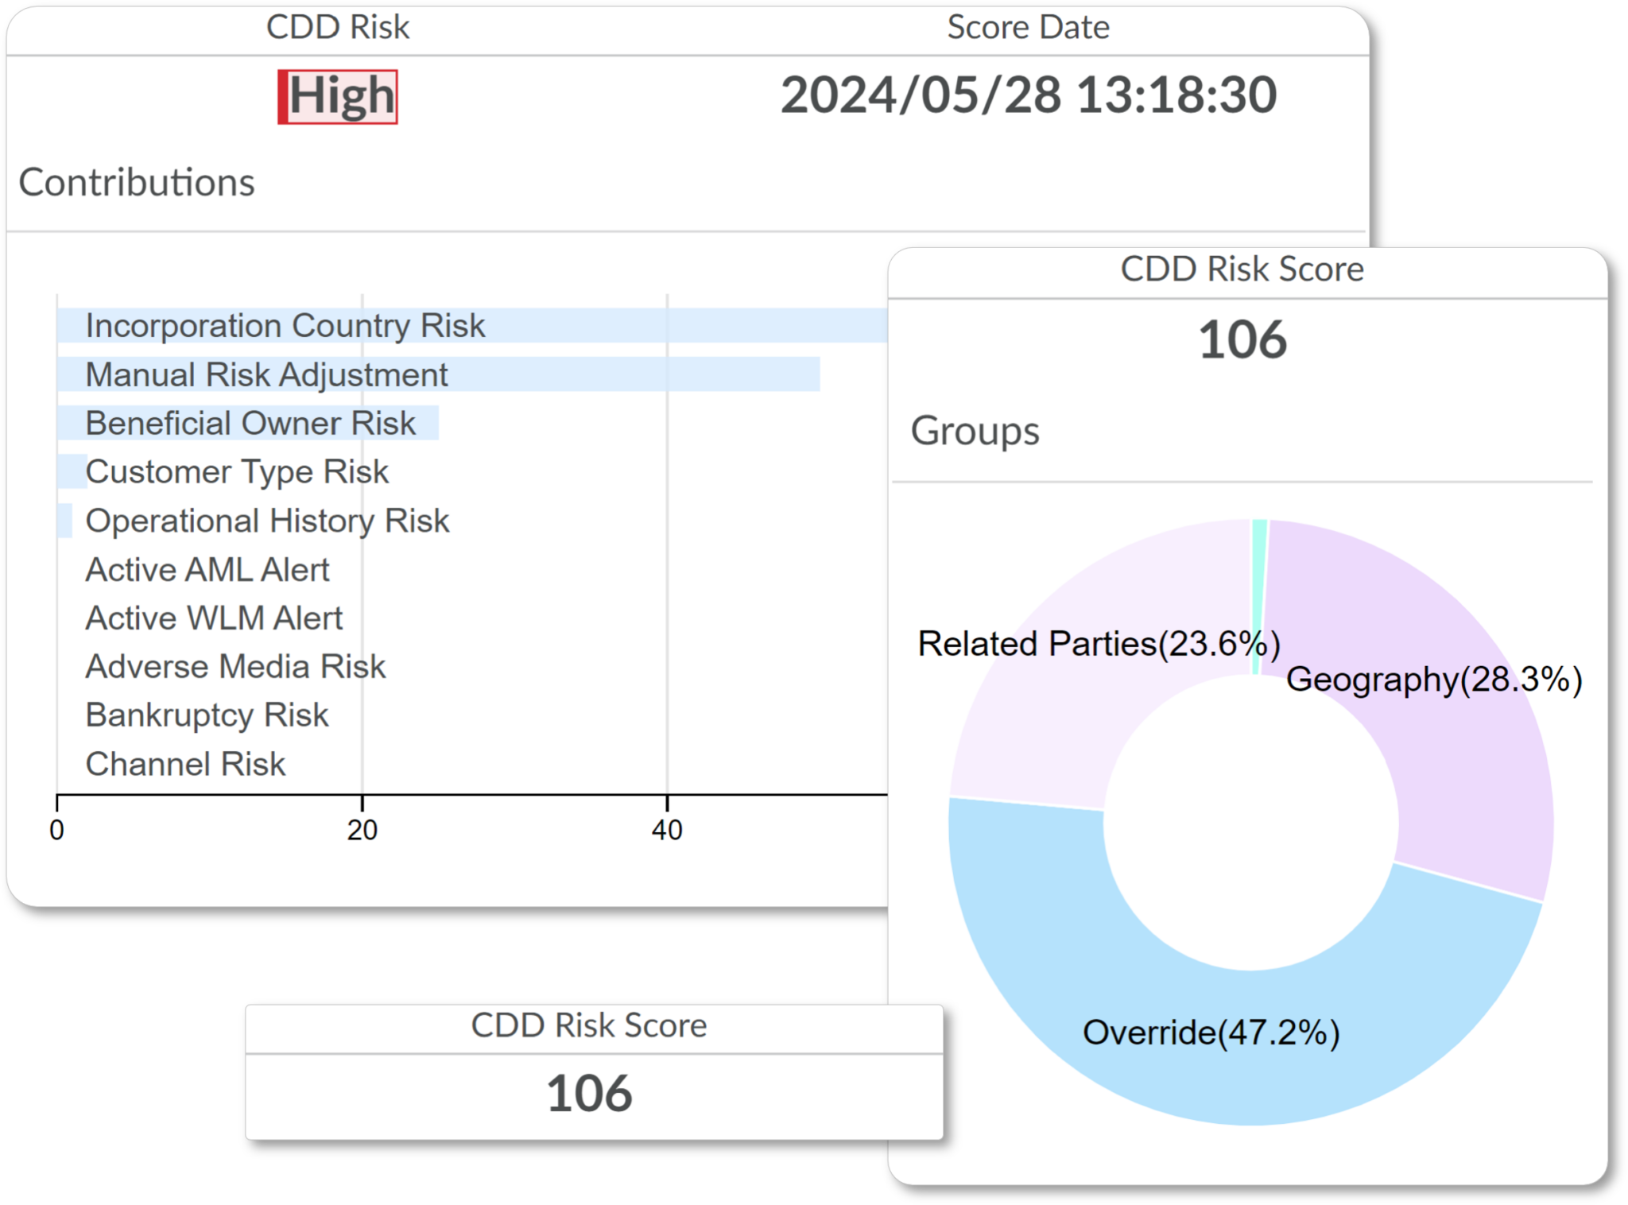
Task: Click the Score Date timestamp
Action: click(1029, 95)
